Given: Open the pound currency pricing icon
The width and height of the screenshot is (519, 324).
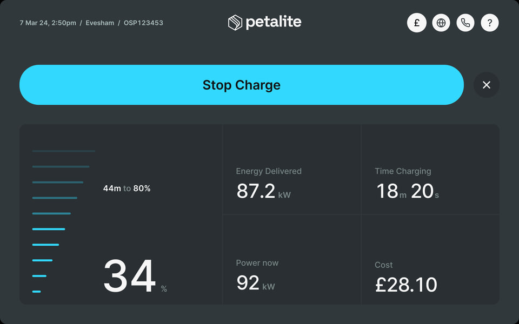Looking at the screenshot, I should tap(417, 23).
